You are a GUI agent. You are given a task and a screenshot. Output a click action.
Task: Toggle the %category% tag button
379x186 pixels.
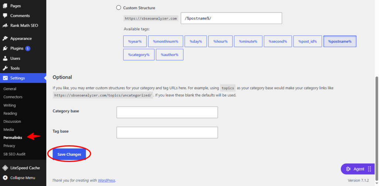tap(139, 55)
